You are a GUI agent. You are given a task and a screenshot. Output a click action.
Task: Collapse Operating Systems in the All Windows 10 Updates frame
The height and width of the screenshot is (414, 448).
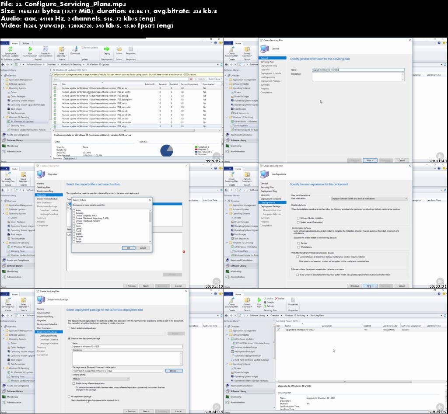tap(3, 88)
